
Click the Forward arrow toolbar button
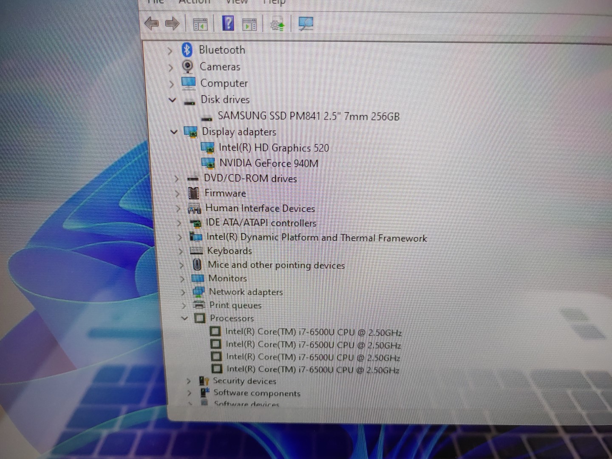click(x=172, y=24)
